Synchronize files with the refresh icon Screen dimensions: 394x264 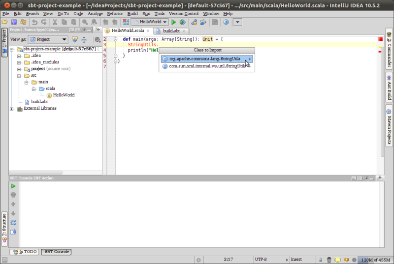(x=23, y=22)
